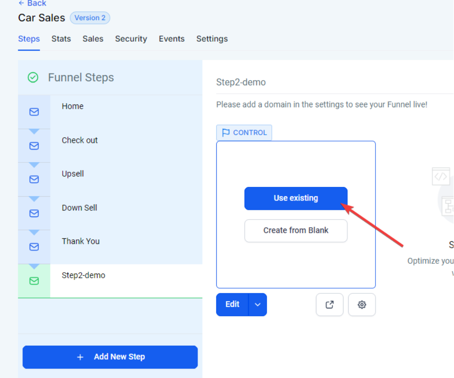Click the Down Sell step envelope icon
This screenshot has width=454, height=378.
point(34,213)
